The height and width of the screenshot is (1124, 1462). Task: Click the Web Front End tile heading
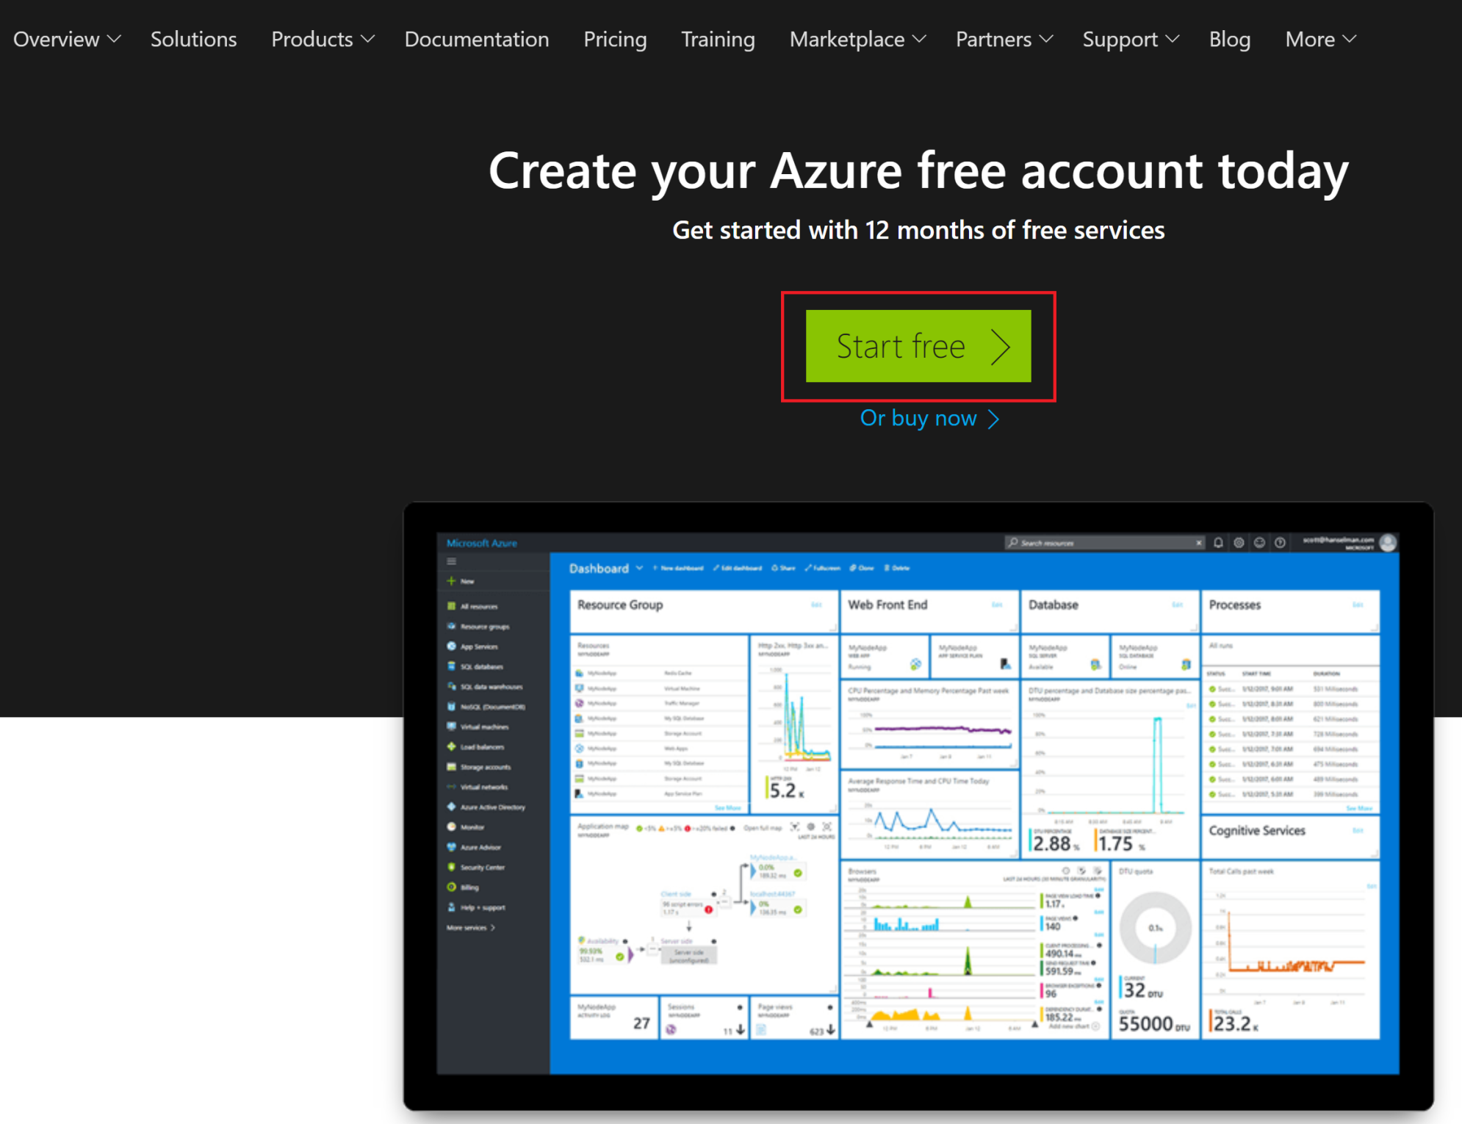click(x=887, y=605)
